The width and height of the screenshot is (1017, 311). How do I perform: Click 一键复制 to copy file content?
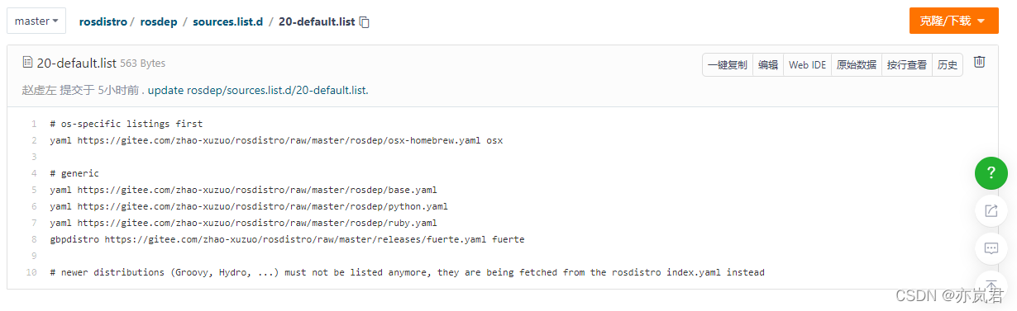click(728, 65)
